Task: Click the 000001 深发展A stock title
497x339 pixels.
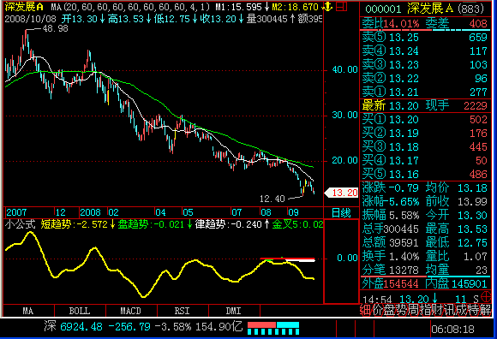Action: [425, 9]
